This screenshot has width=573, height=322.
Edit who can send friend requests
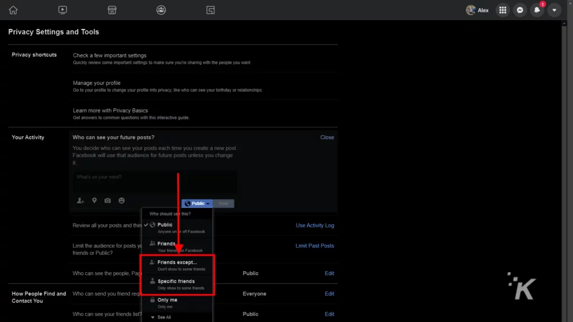click(x=329, y=293)
